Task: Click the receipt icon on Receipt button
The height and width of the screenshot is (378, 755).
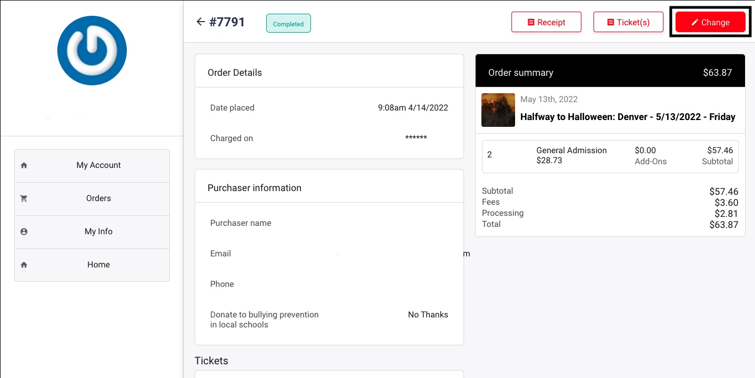Action: [531, 23]
